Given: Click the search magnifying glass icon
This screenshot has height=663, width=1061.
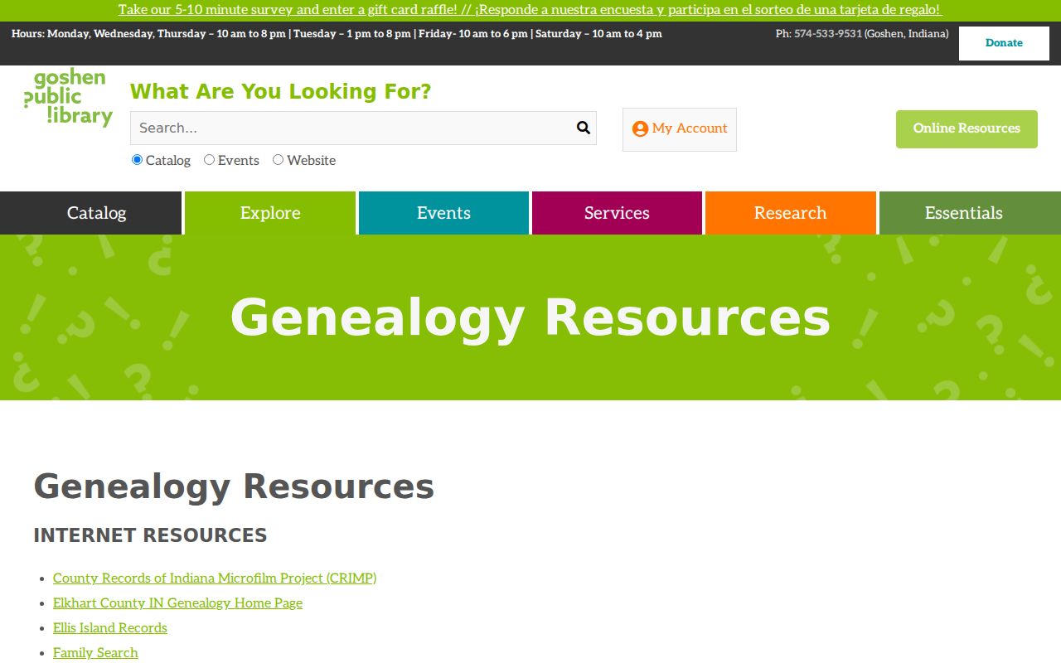Looking at the screenshot, I should 584,128.
